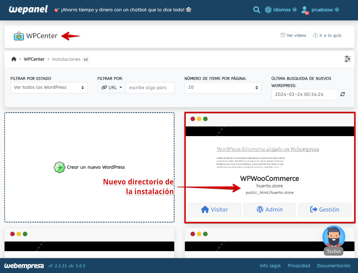Open the search magnifier icon
Image resolution: width=358 pixels, height=273 pixels.
coord(257,10)
